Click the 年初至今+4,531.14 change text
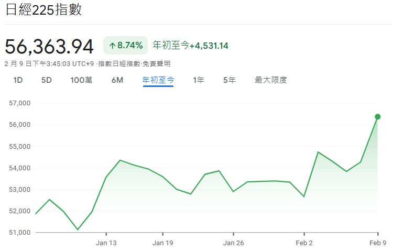The width and height of the screenshot is (393, 251). tap(190, 46)
